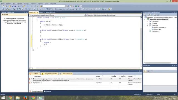The image size is (178, 100).
Task: Collapse the Form1() constructor code block
Action: pos(32,21)
